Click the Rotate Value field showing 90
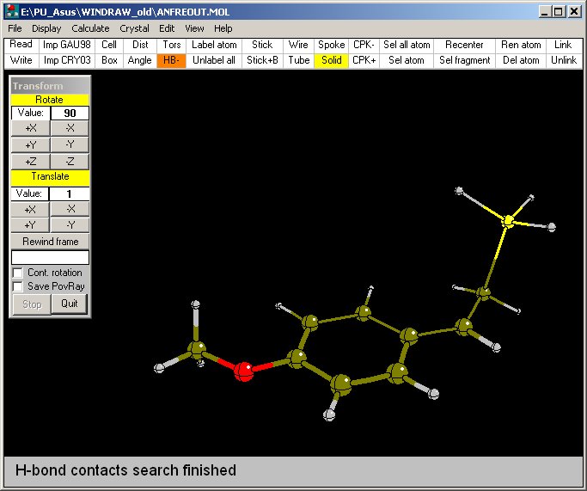 pos(70,114)
